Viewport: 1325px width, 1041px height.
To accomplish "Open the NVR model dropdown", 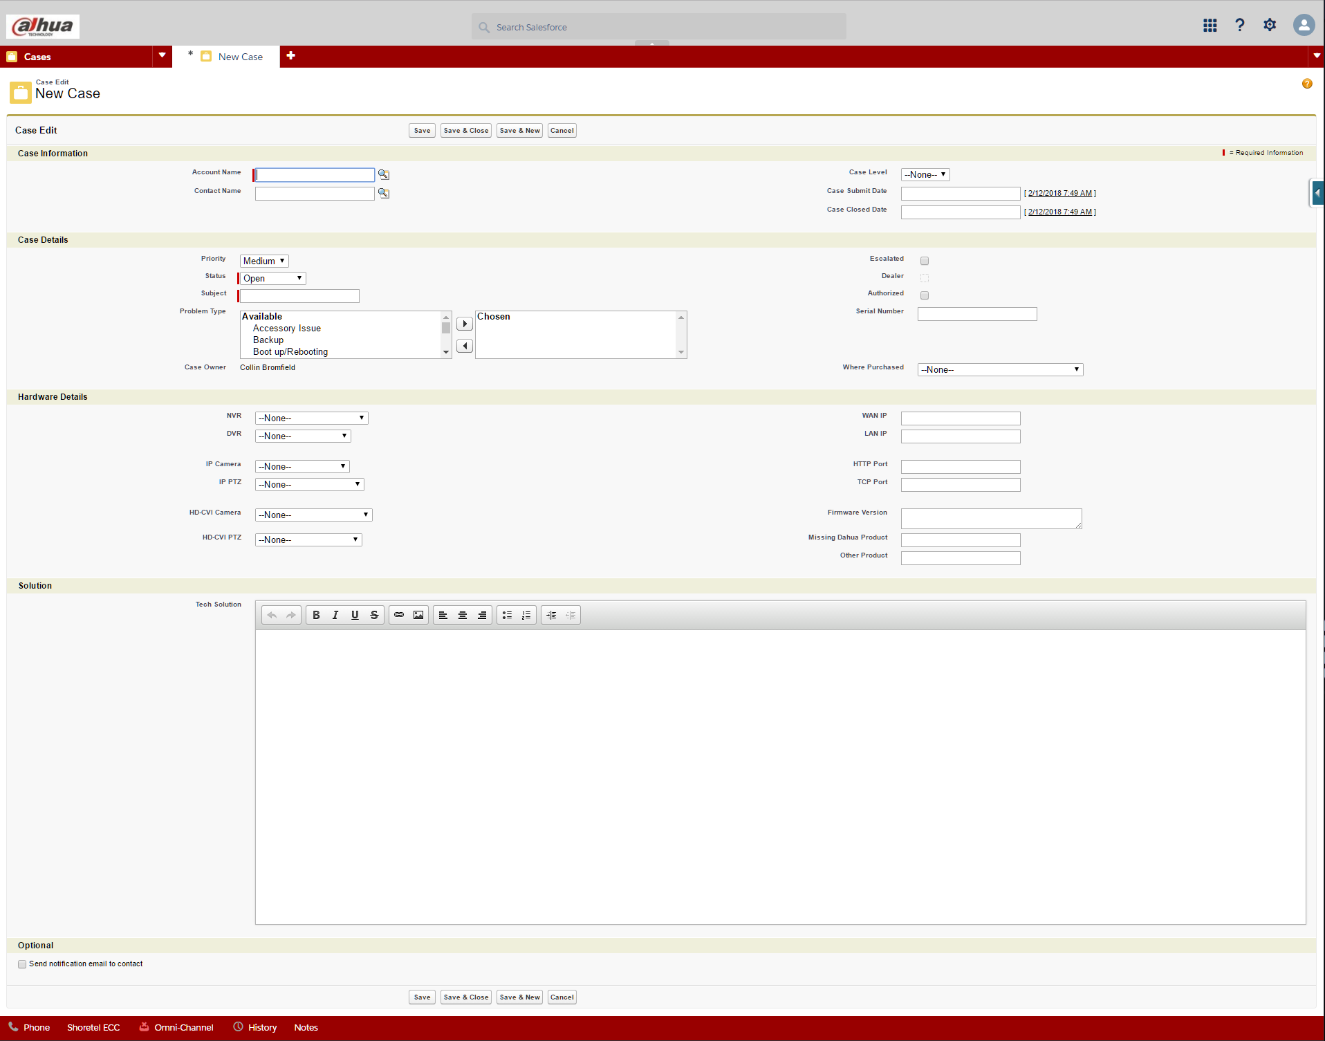I will coord(311,418).
